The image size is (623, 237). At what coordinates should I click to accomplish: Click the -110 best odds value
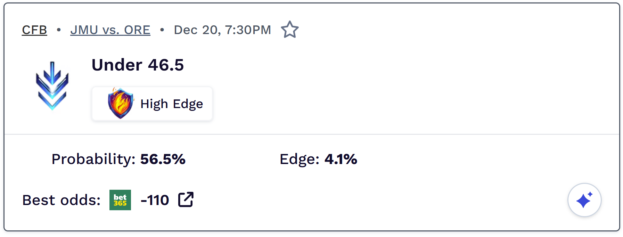(155, 200)
